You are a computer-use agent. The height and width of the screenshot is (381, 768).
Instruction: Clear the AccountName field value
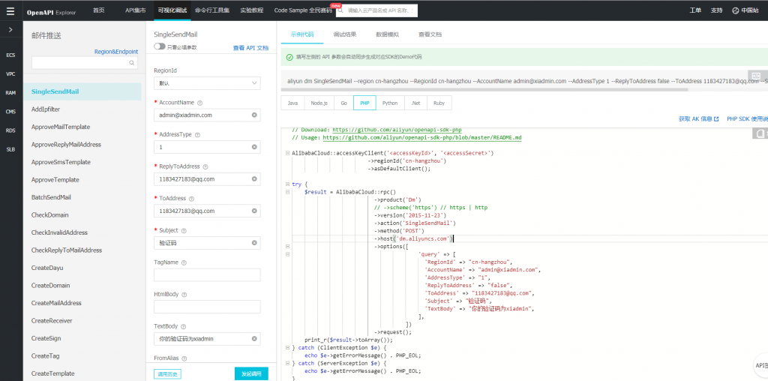(254, 115)
